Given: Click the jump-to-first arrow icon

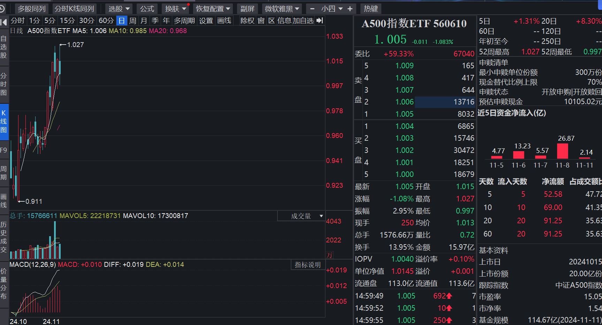Looking at the screenshot, I should (4, 22).
